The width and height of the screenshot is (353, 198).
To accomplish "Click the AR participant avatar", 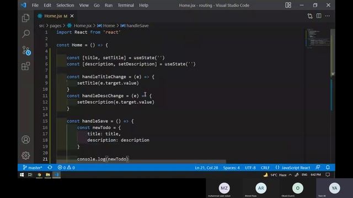I will pos(261,188).
